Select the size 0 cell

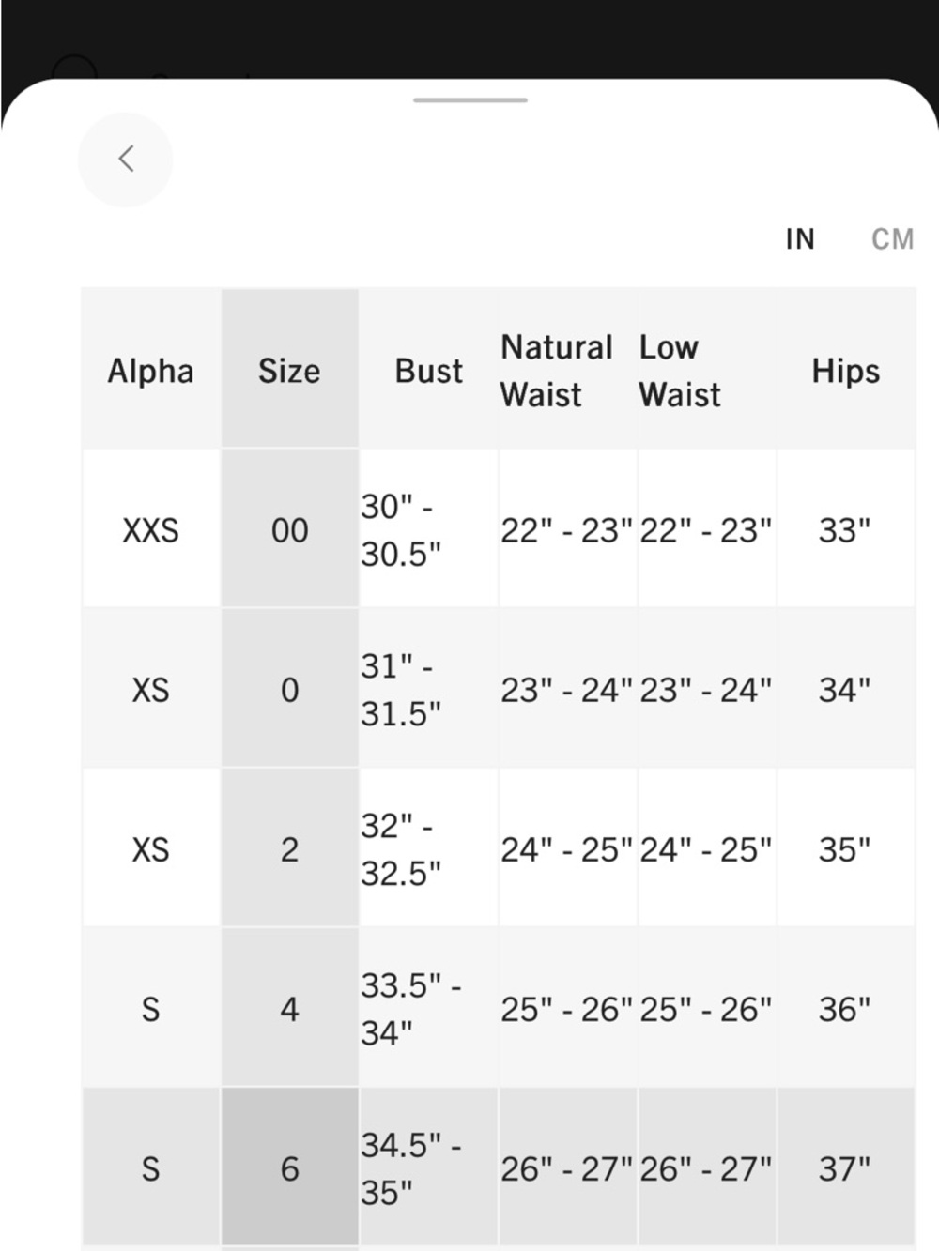(289, 688)
